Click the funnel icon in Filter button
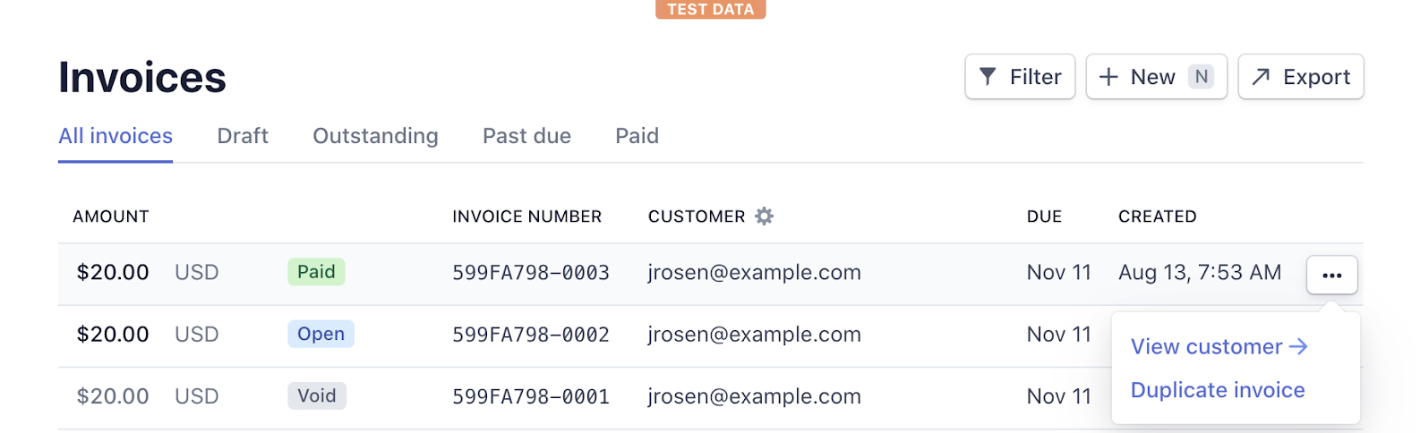Screen dimensions: 1420x433 click(x=988, y=77)
